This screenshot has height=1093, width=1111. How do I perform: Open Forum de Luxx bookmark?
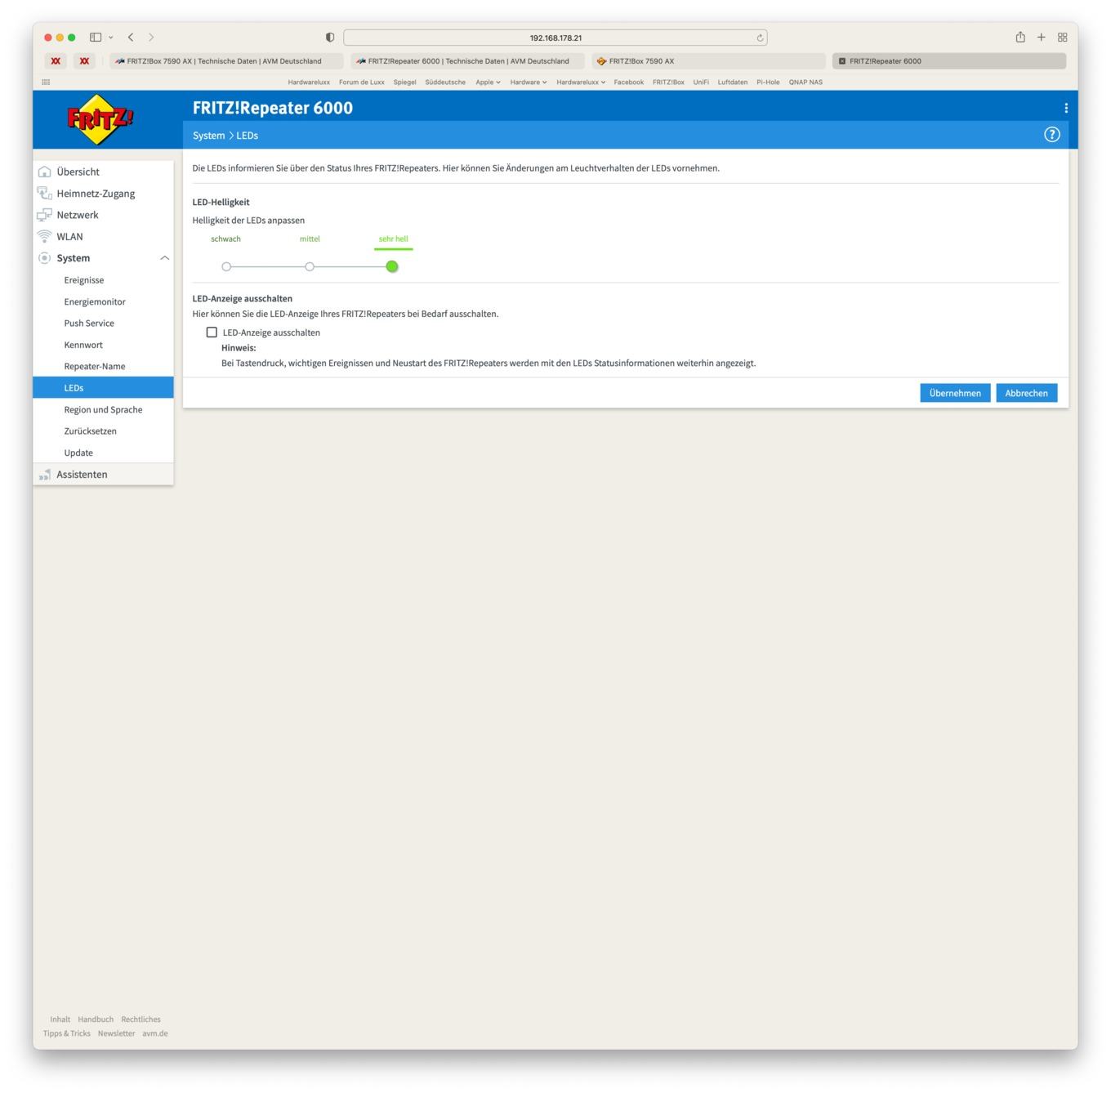pos(361,83)
